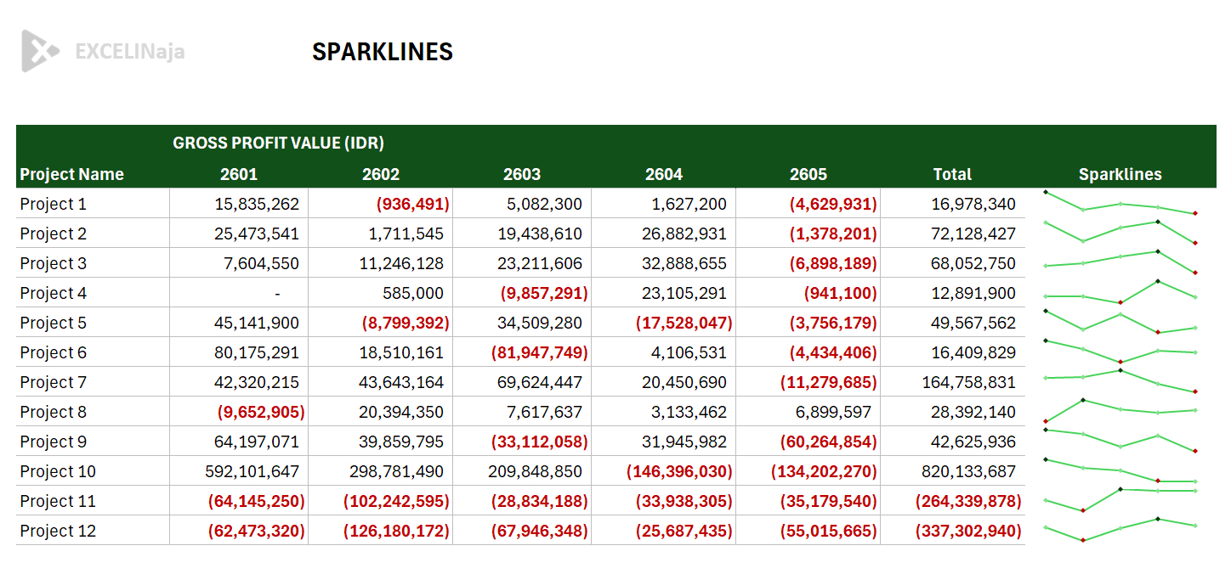The width and height of the screenshot is (1231, 574).
Task: Select cell with value 592,101,647
Action: coord(239,471)
